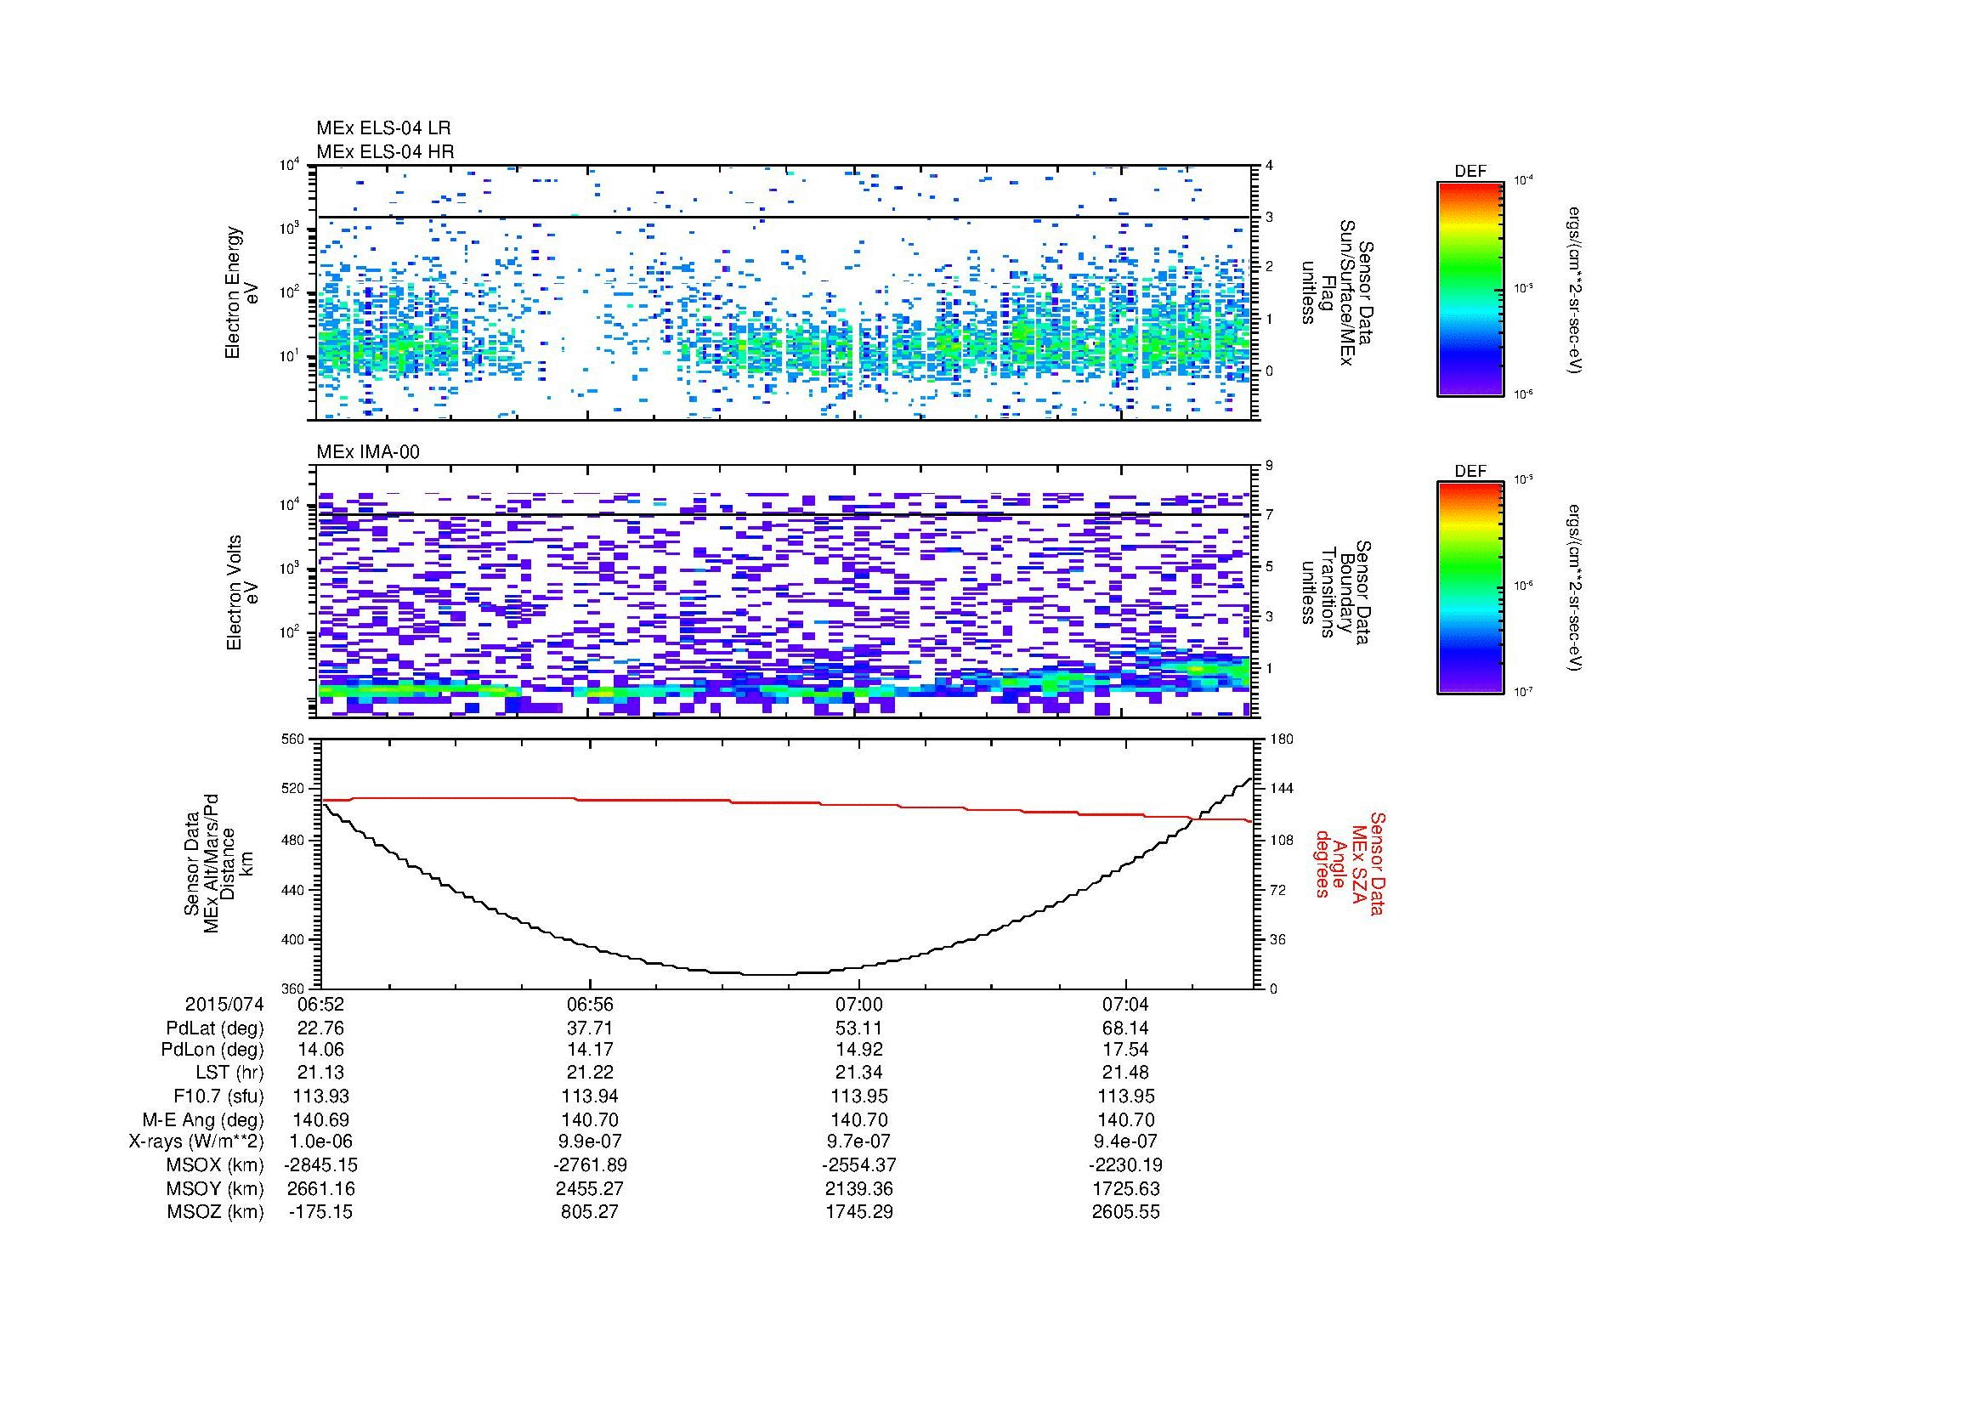Click the MSOZ value 1745.29

coord(858,1211)
